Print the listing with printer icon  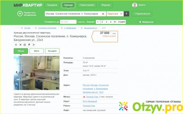click(x=25, y=45)
